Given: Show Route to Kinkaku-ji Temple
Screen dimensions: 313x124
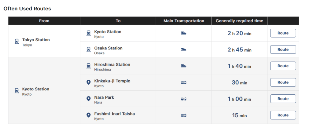Looking at the screenshot, I should 283,82.
